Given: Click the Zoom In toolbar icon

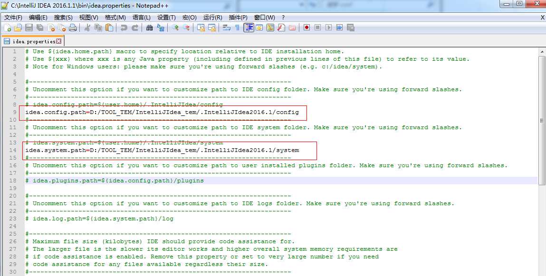Looking at the screenshot, I should point(175,28).
